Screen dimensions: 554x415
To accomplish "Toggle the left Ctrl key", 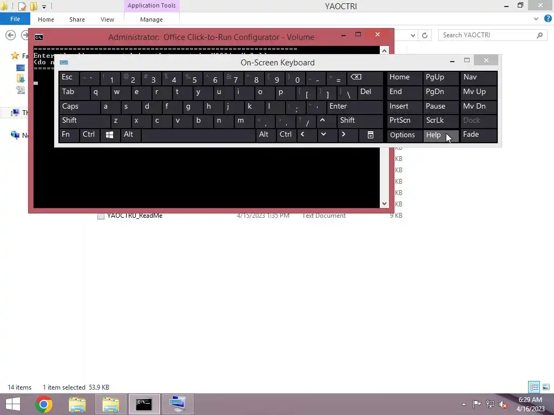I will tap(89, 135).
